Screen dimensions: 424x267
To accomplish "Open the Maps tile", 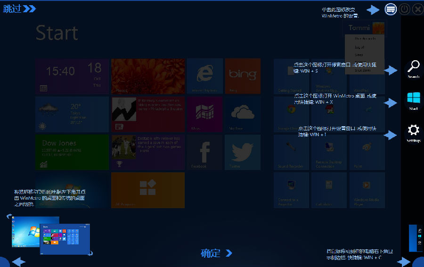I will coord(204,114).
